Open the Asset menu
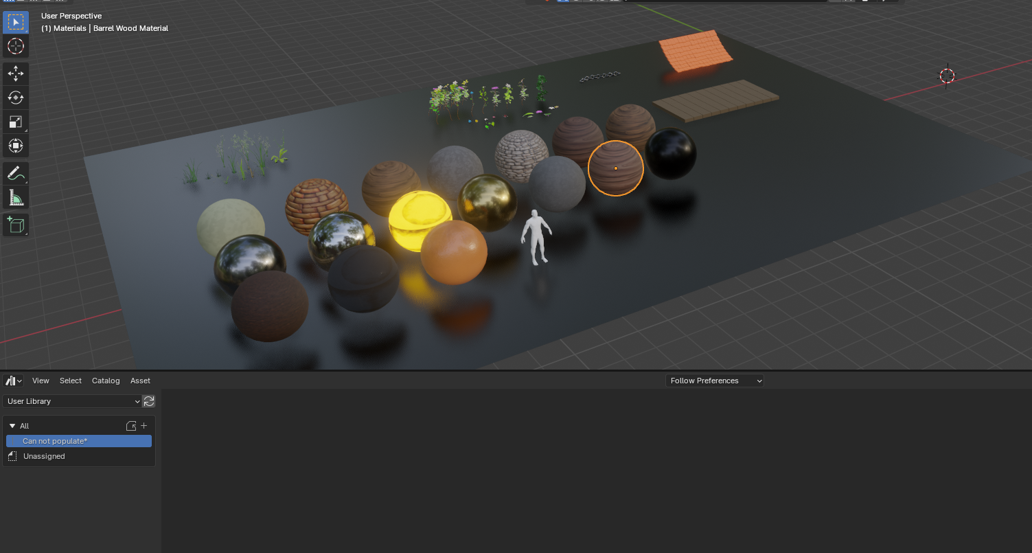Image resolution: width=1032 pixels, height=553 pixels. pos(140,381)
